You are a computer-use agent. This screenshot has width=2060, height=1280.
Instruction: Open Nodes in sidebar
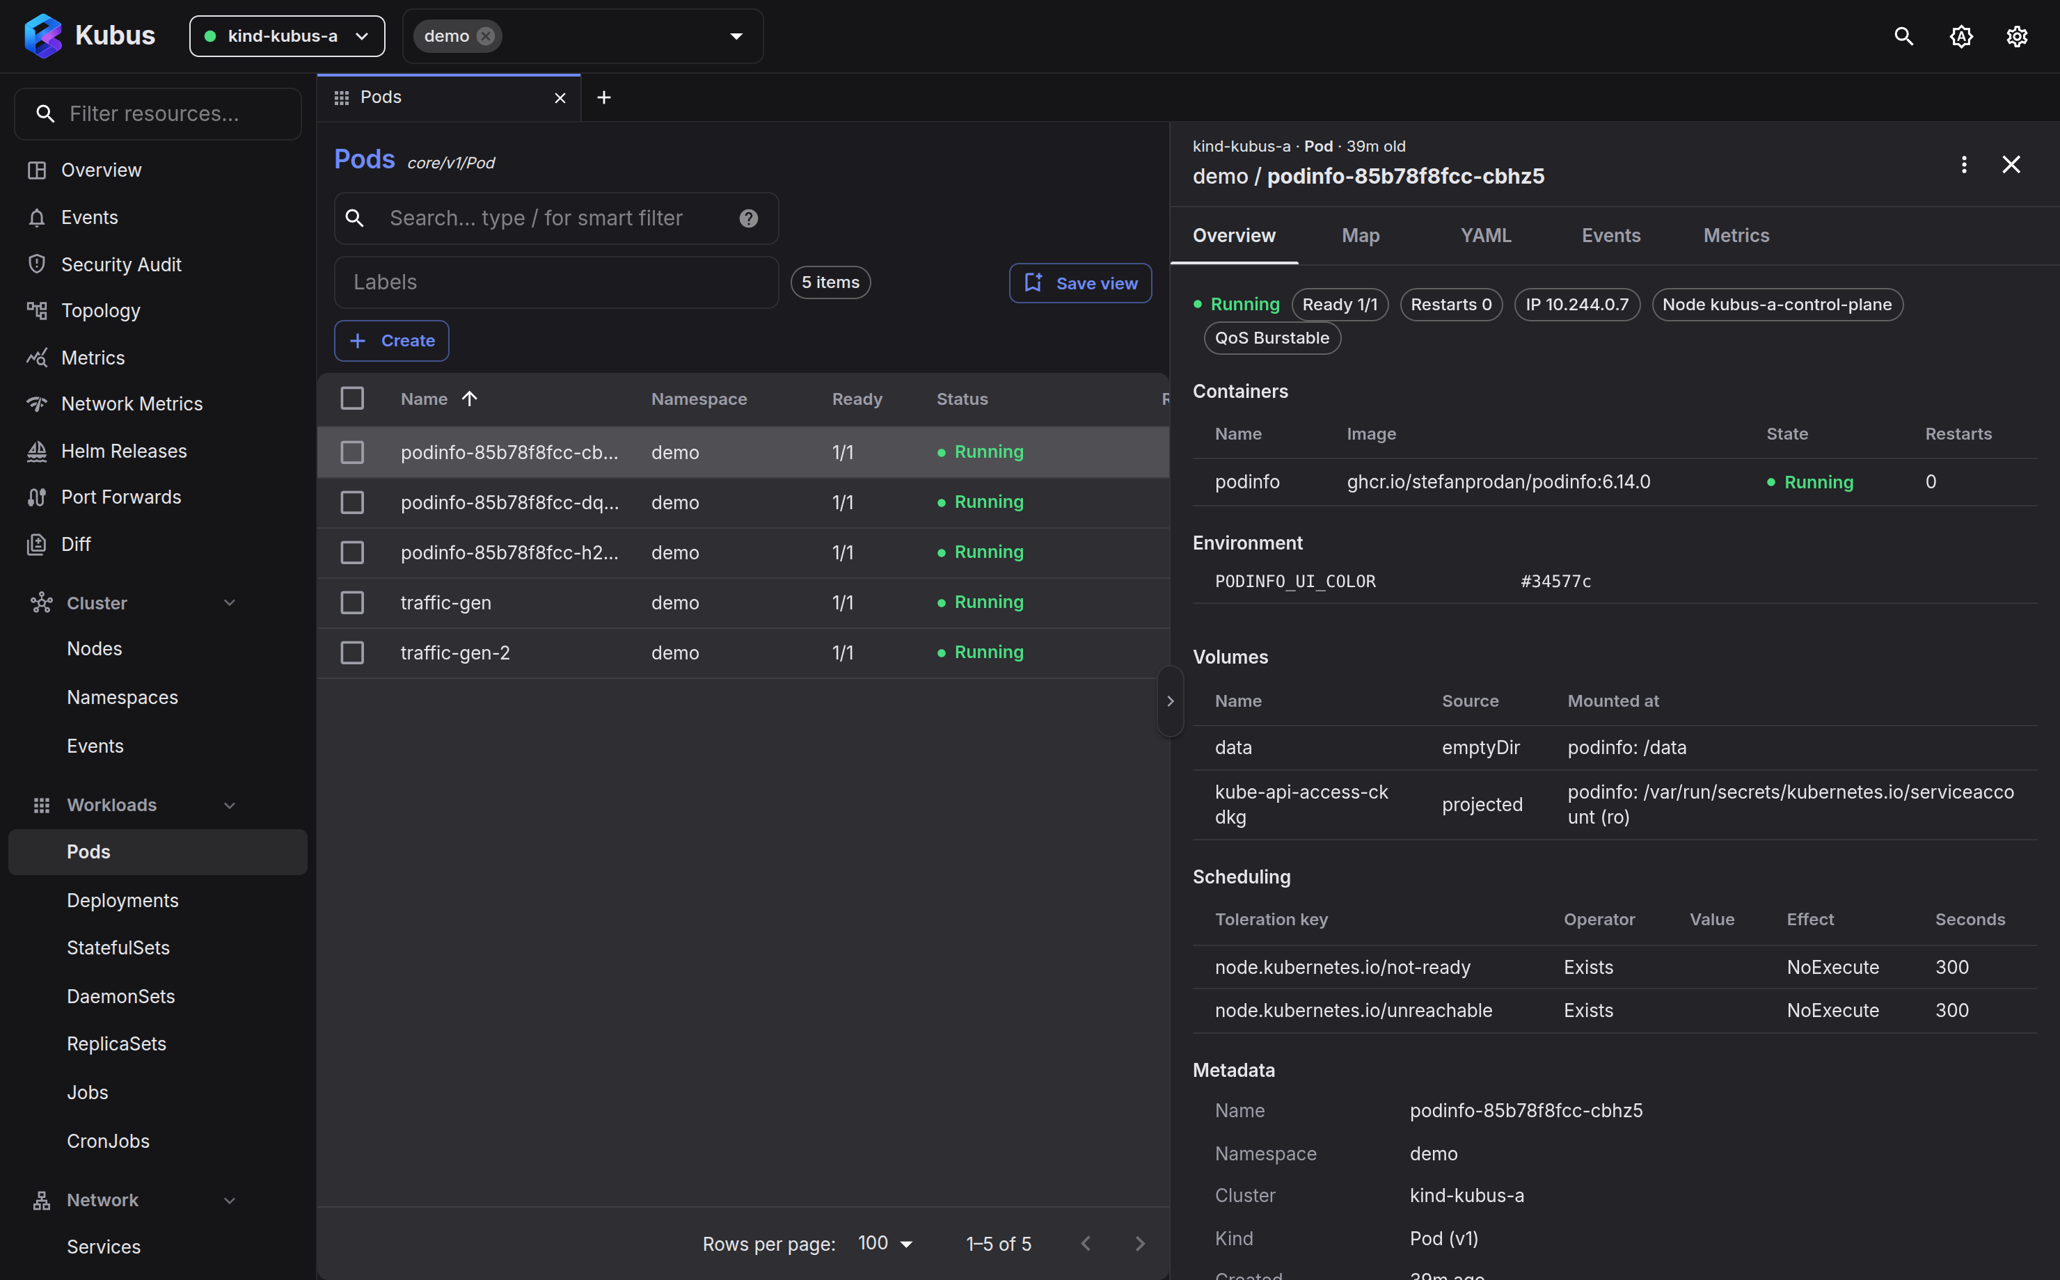[157, 648]
